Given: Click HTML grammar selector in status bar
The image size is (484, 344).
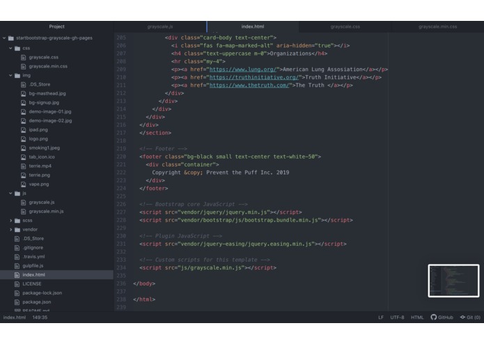Looking at the screenshot, I should (417, 317).
